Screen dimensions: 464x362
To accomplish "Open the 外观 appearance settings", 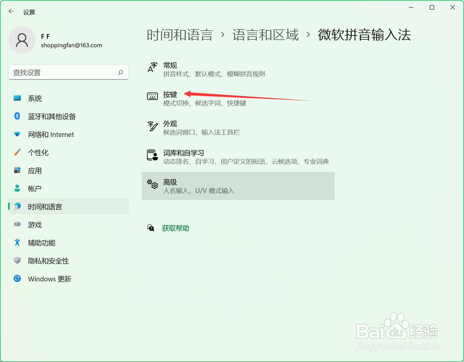I will click(x=170, y=124).
